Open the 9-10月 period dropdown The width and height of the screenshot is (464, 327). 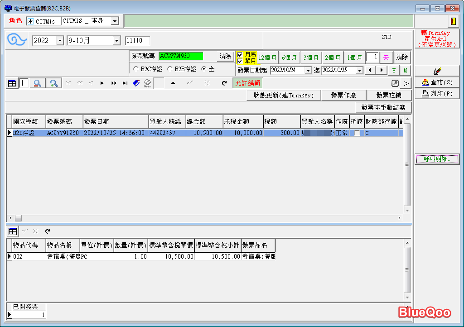tap(116, 41)
